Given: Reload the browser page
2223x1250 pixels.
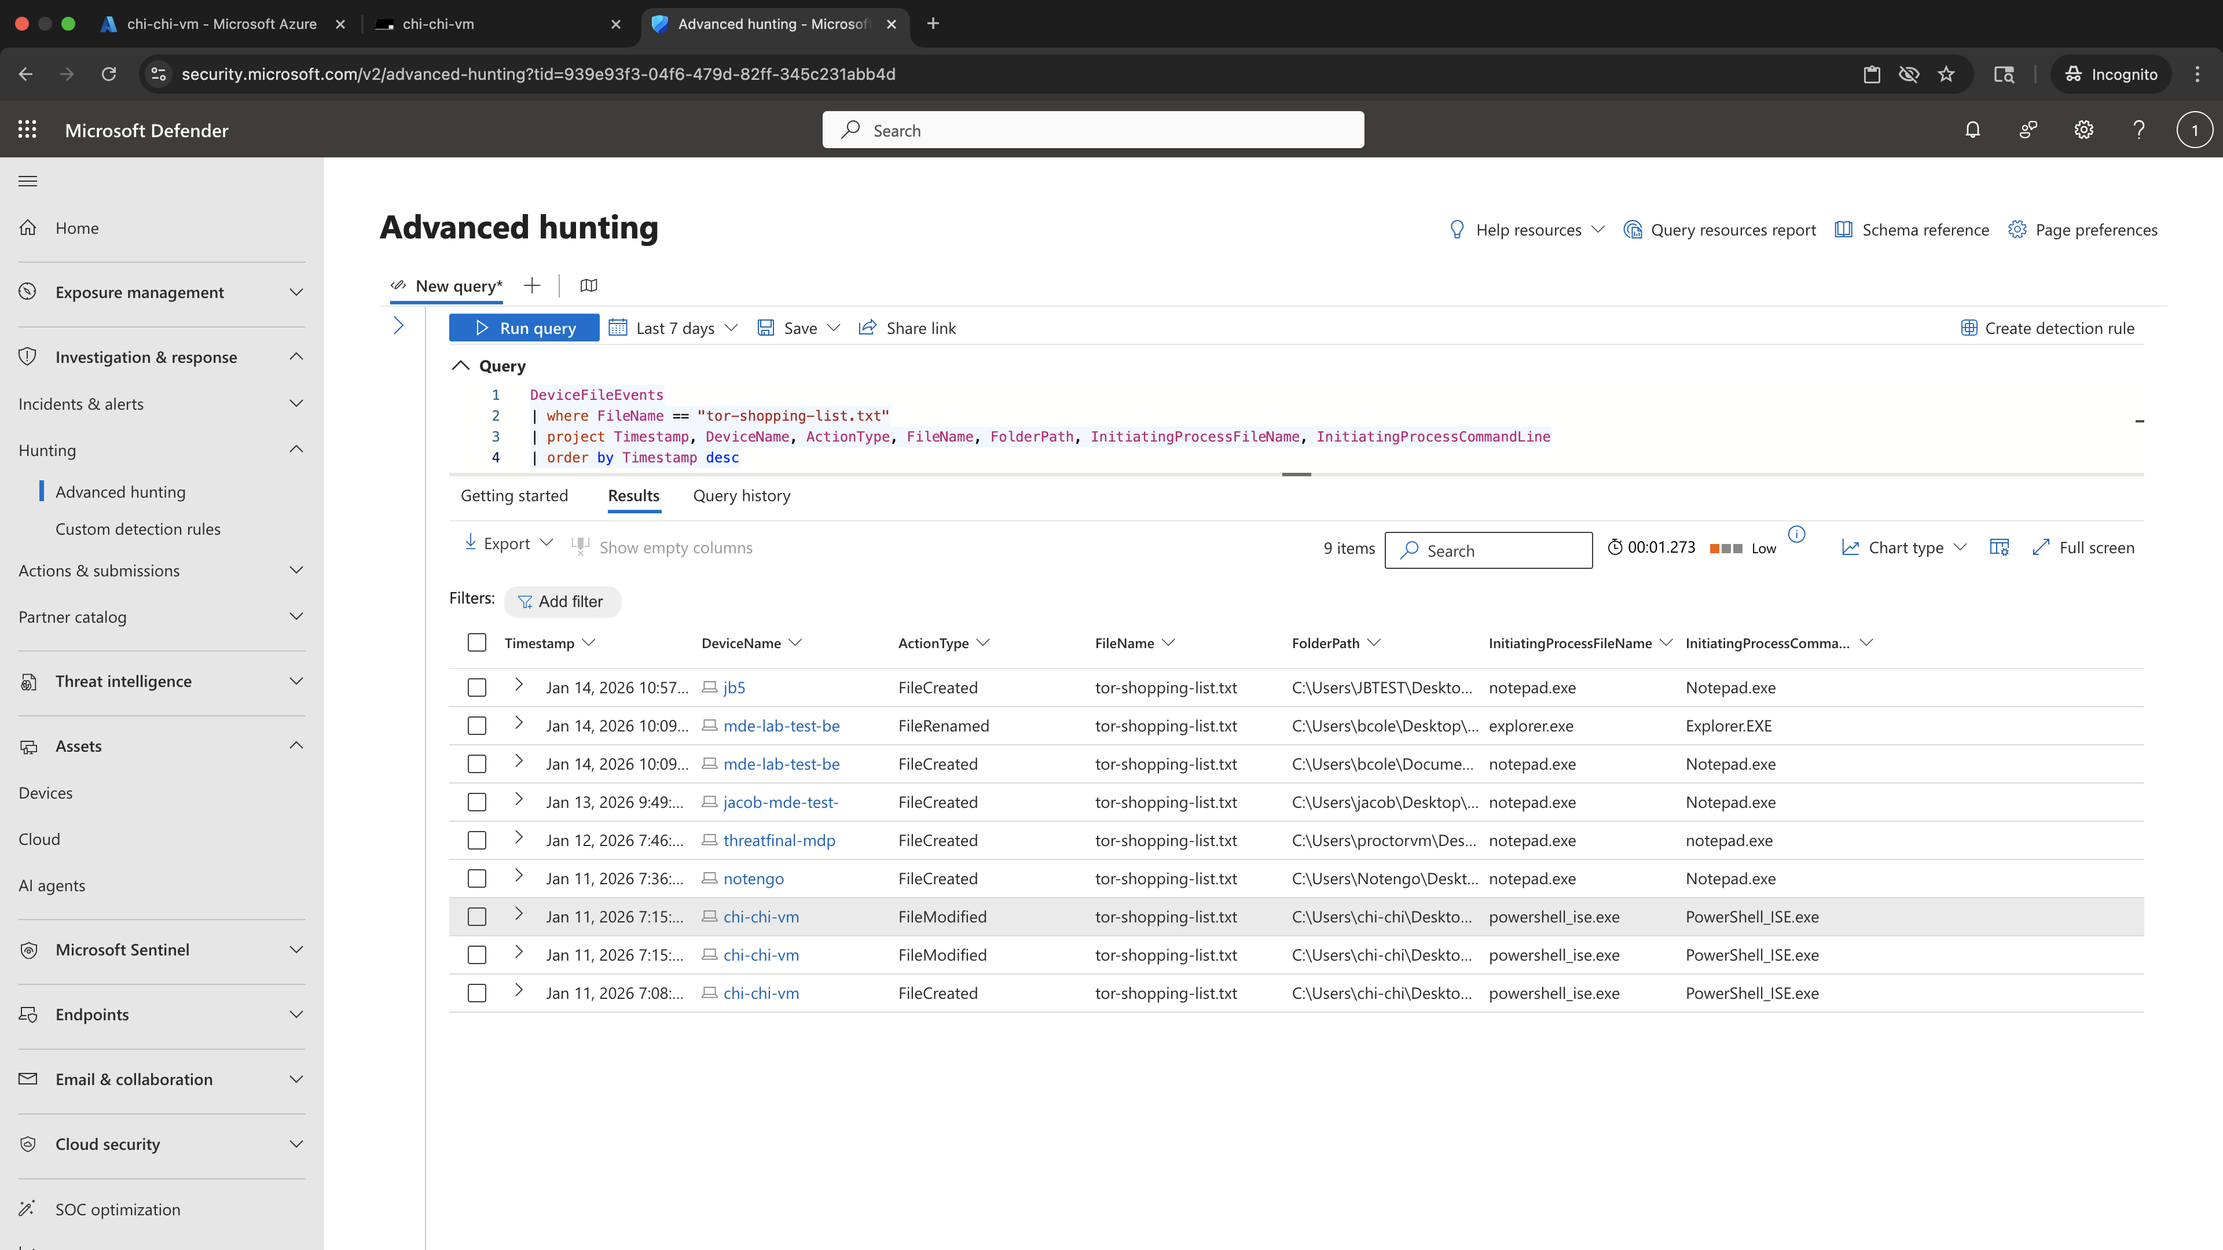Looking at the screenshot, I should [109, 74].
